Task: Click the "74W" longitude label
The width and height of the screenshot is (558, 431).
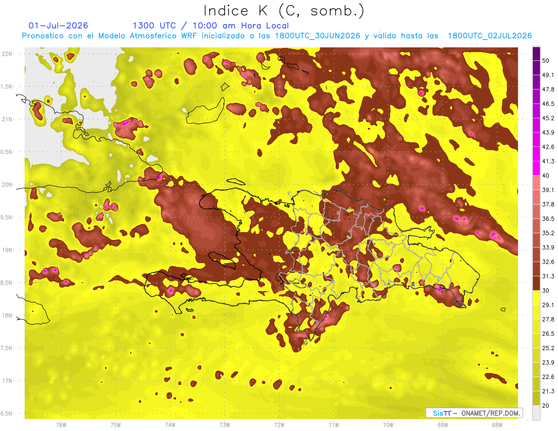Action: [x=170, y=424]
